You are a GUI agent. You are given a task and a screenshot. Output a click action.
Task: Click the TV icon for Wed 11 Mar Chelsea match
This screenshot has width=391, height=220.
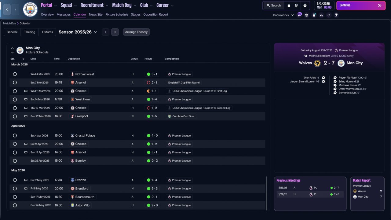point(26,91)
